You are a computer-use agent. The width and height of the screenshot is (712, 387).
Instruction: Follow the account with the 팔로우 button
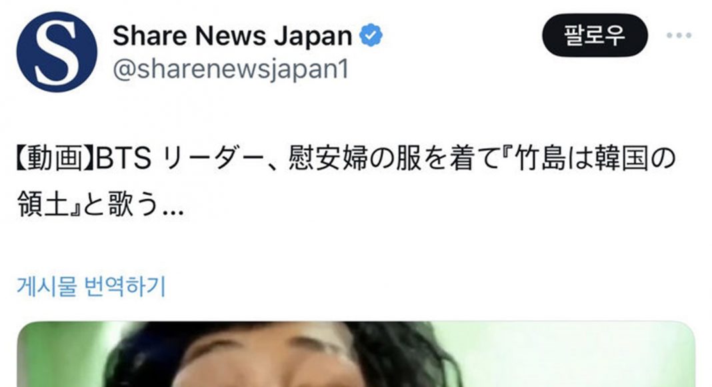595,35
